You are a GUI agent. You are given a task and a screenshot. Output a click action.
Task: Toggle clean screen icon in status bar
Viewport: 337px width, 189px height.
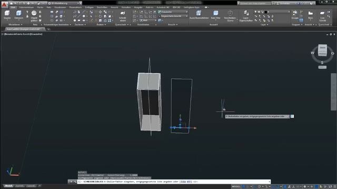331,187
